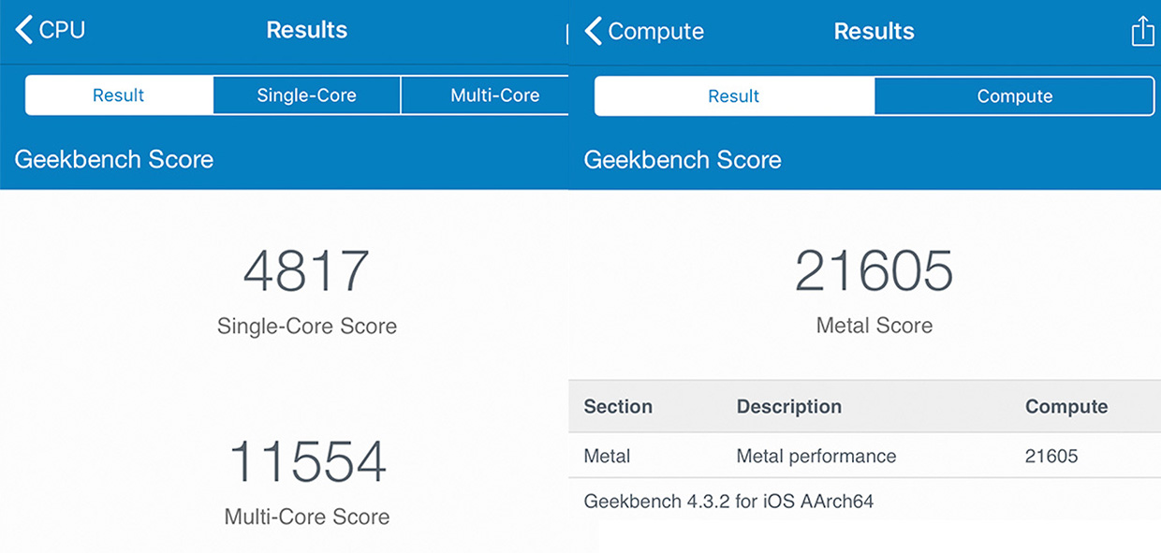The height and width of the screenshot is (553, 1161).
Task: Click Geekbench Score heading in Compute panel
Action: tap(683, 160)
